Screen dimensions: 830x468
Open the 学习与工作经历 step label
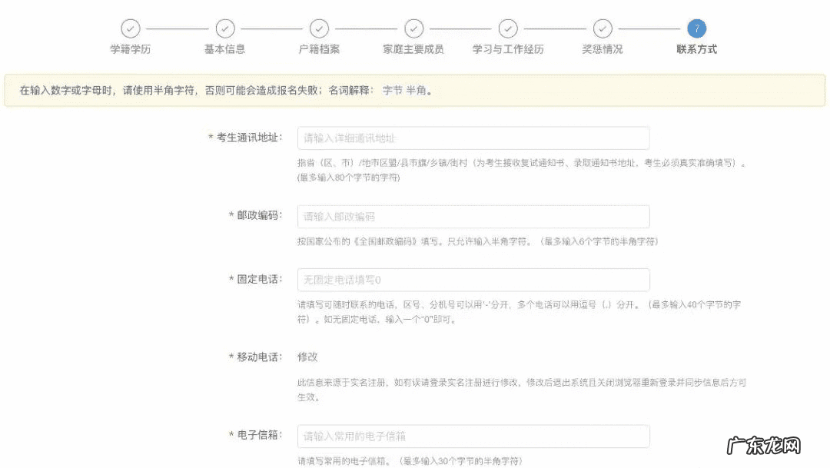[x=508, y=48]
